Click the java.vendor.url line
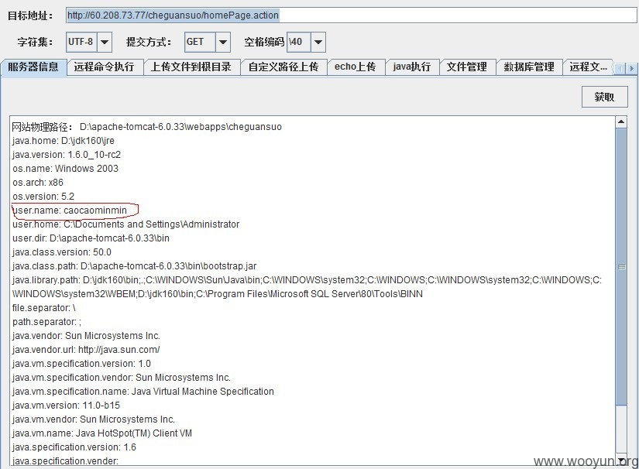The height and width of the screenshot is (469, 639). coord(86,349)
